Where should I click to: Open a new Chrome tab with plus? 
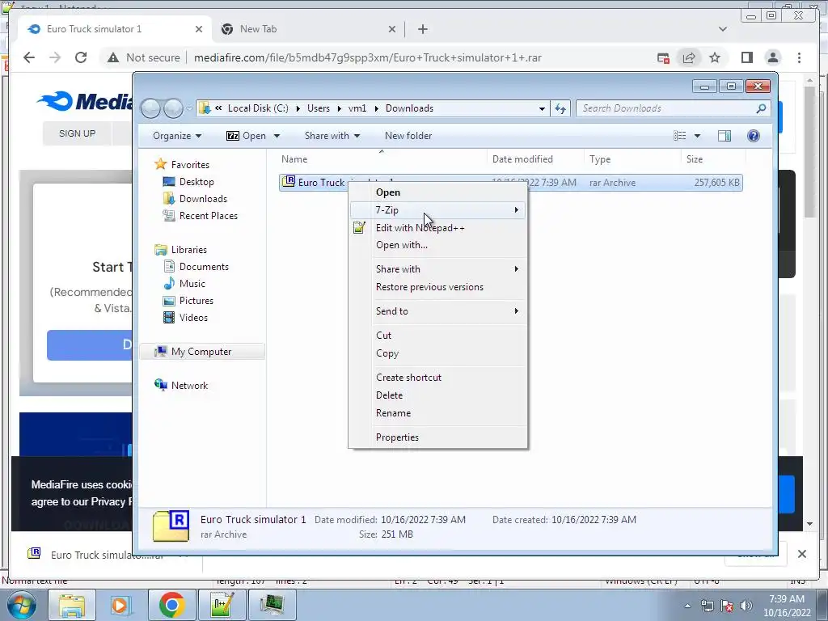422,29
